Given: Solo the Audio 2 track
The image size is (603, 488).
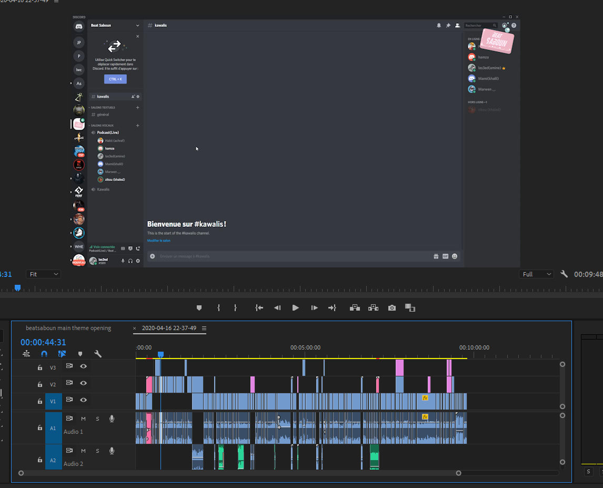Looking at the screenshot, I should point(97,451).
